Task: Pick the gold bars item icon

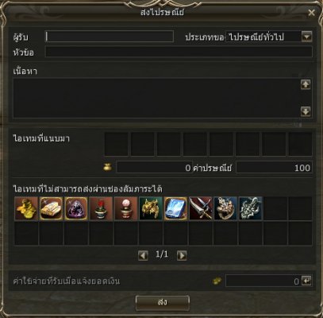Action: point(51,208)
